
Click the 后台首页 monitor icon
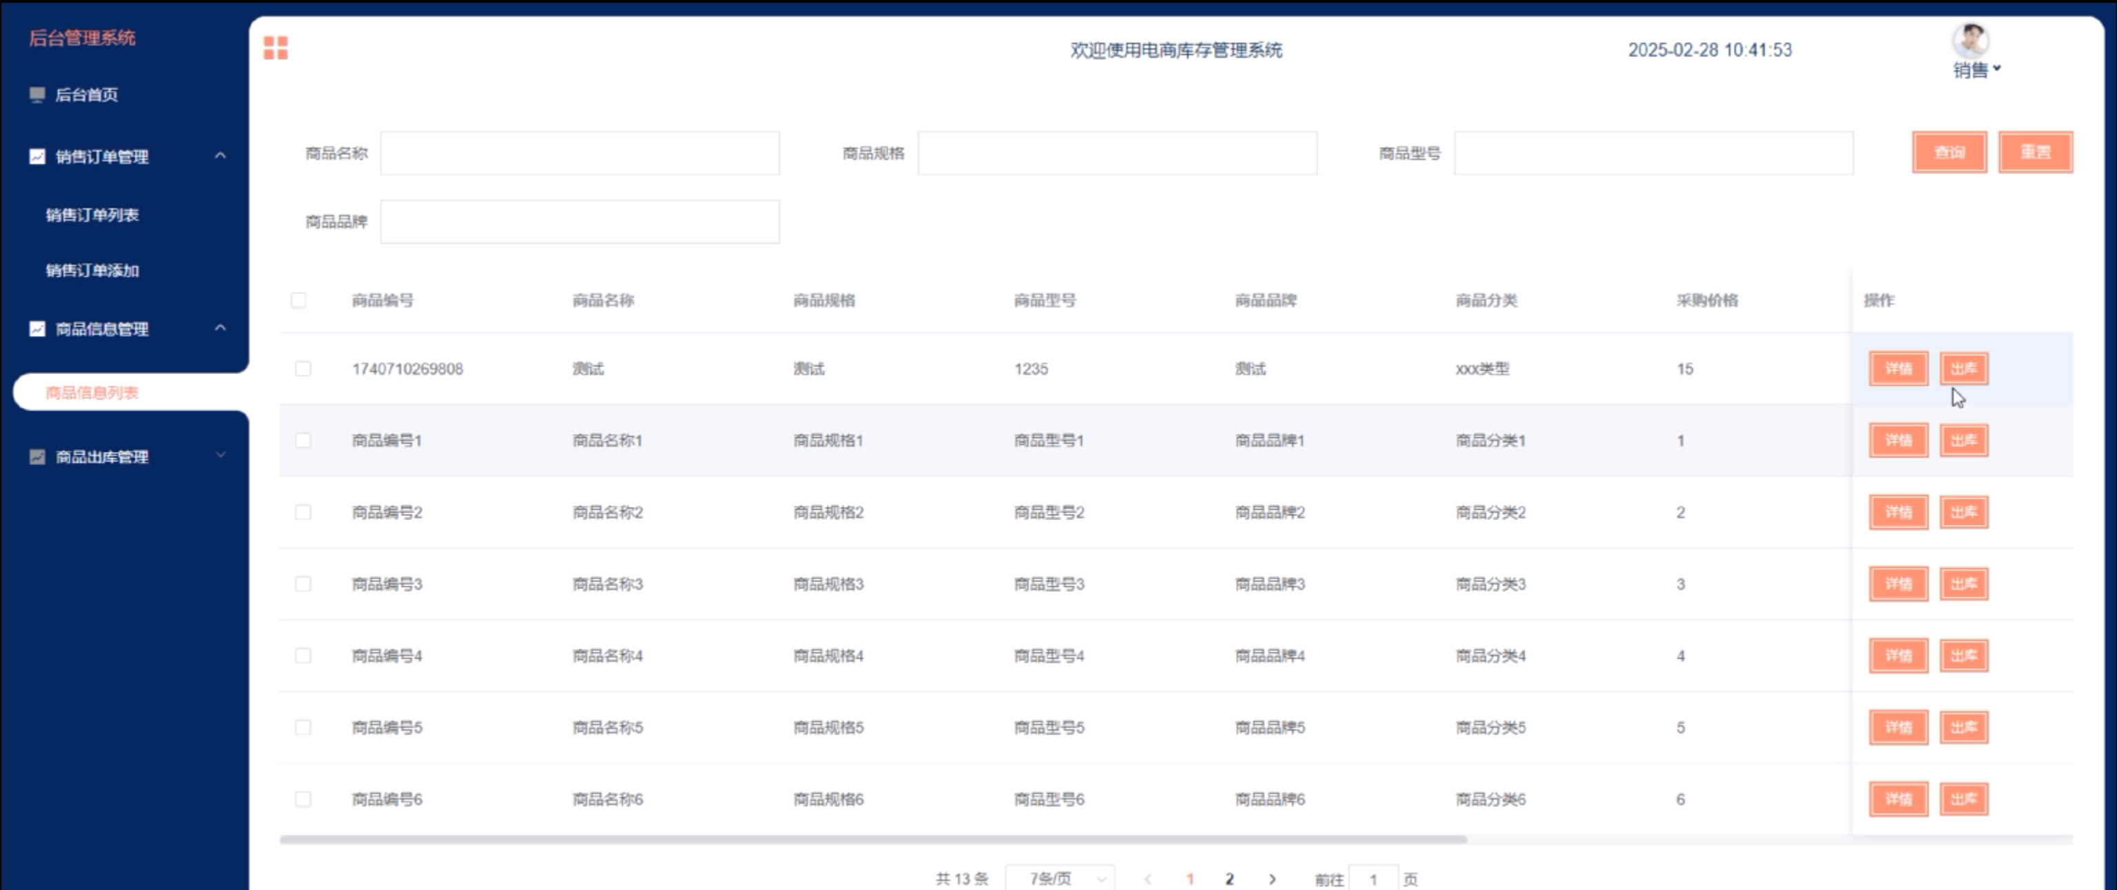tap(37, 94)
